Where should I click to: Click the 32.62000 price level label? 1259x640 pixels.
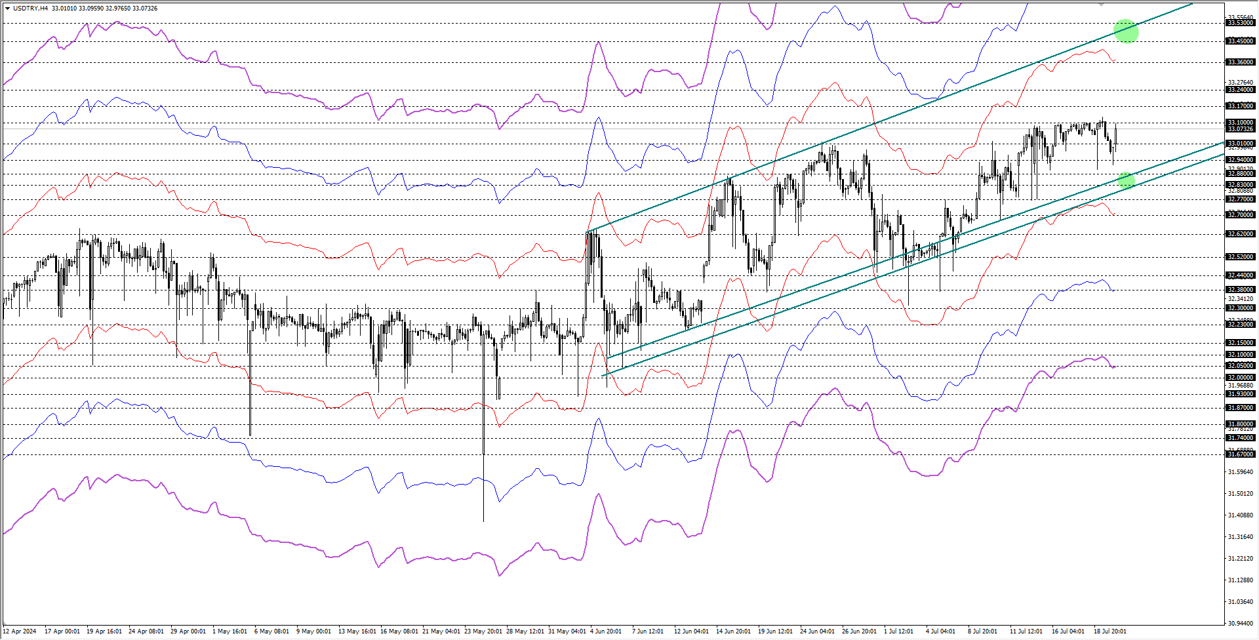pos(1241,234)
